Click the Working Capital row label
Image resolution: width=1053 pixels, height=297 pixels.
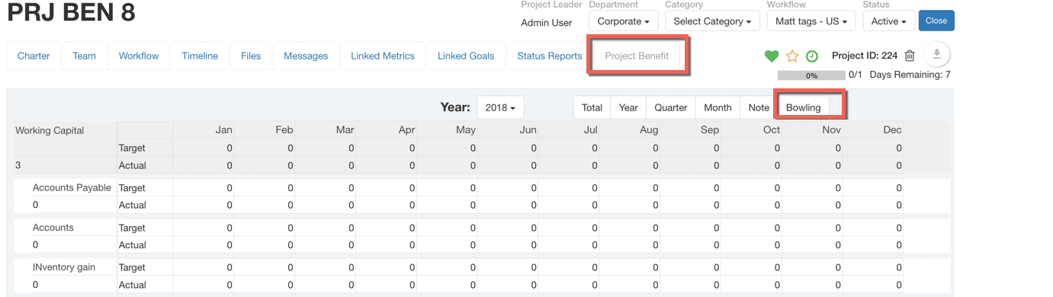tap(50, 130)
